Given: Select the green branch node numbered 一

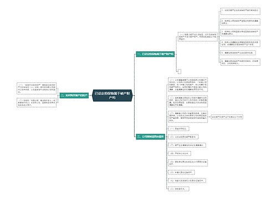Looking at the screenshot, I should point(155,54).
